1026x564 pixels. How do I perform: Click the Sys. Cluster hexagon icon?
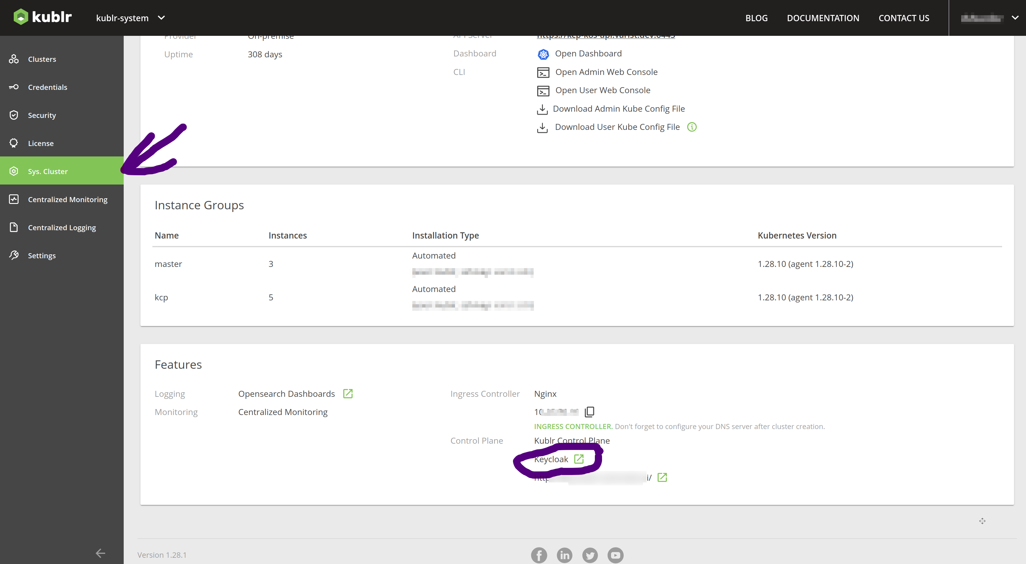(x=14, y=171)
